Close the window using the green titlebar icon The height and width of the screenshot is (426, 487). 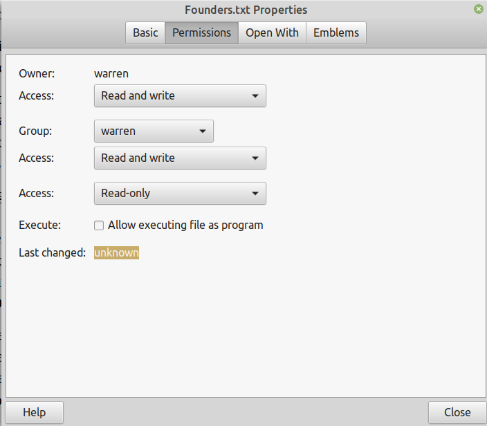[478, 10]
